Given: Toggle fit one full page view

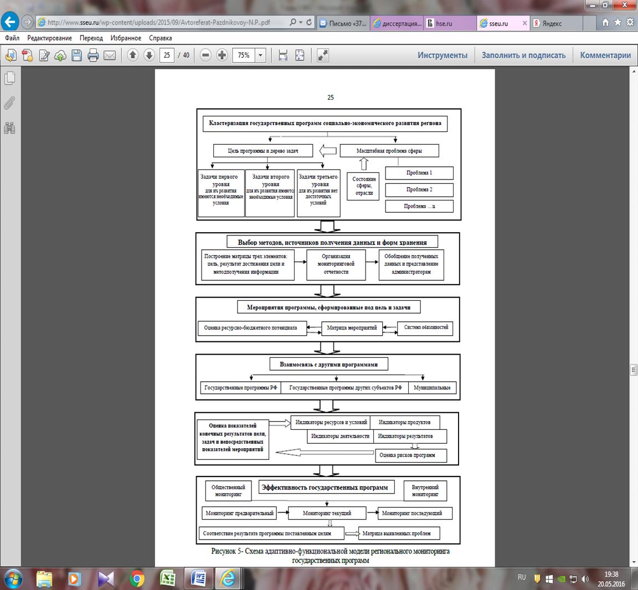Looking at the screenshot, I should (x=300, y=55).
